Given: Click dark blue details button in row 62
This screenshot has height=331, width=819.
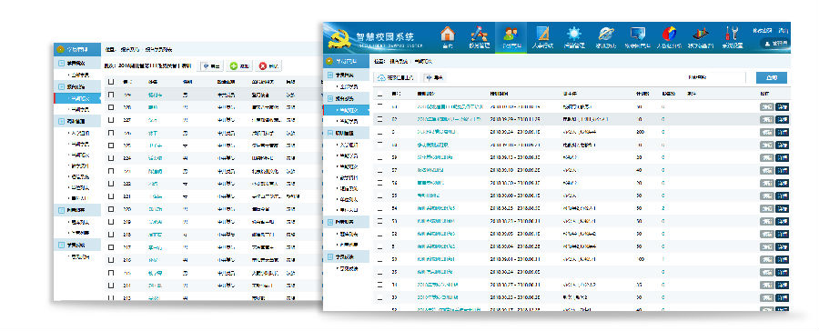Looking at the screenshot, I should tap(782, 119).
